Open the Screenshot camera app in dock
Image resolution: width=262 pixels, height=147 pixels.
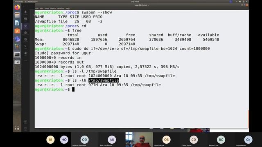click(x=17, y=62)
